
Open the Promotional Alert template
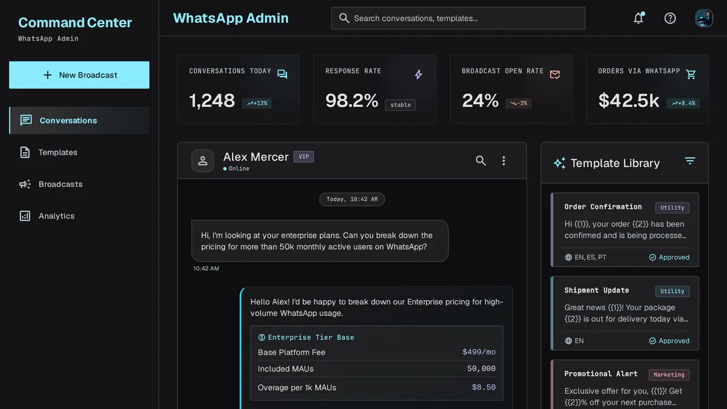[625, 385]
